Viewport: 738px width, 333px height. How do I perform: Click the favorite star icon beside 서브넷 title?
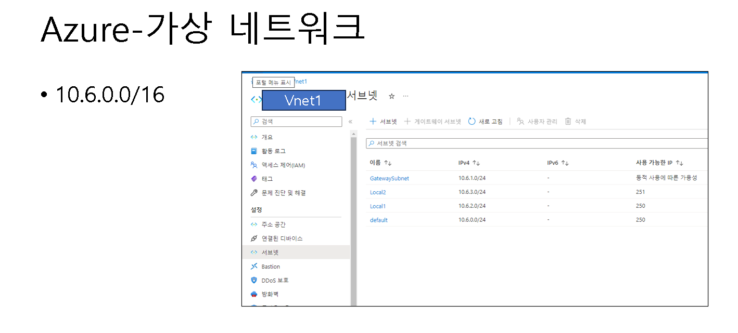tap(392, 96)
